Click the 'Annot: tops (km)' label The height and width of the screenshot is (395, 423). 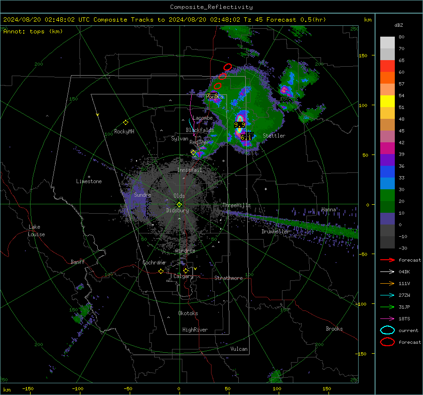coord(33,31)
